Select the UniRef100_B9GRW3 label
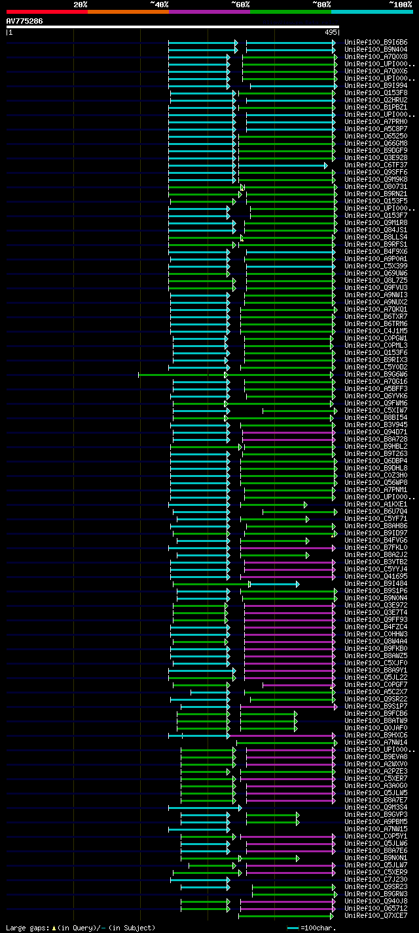Screen dimensions: 419x933 [x=376, y=894]
